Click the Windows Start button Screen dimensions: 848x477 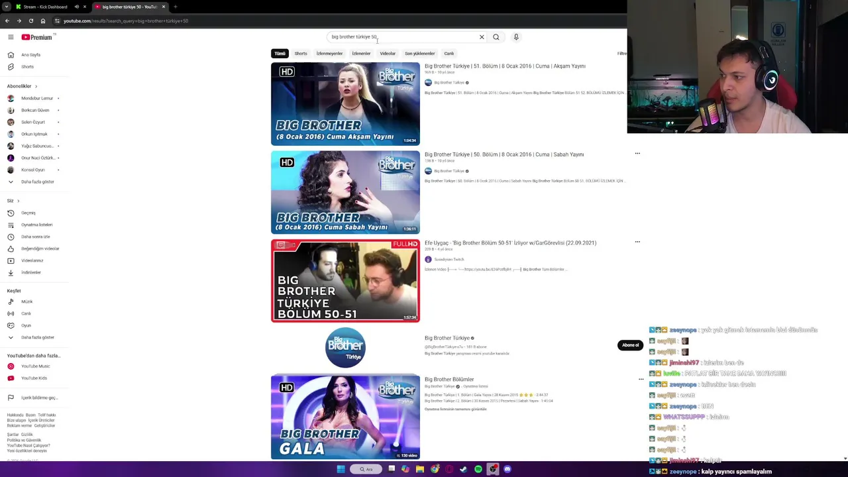(341, 469)
